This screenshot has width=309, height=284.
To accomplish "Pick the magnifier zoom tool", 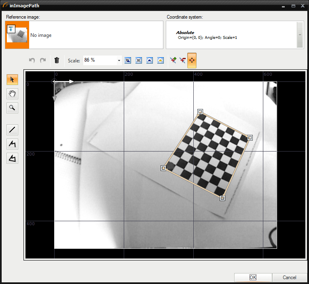I will click(x=12, y=108).
